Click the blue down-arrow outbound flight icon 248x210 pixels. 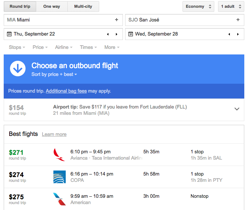click(x=18, y=69)
